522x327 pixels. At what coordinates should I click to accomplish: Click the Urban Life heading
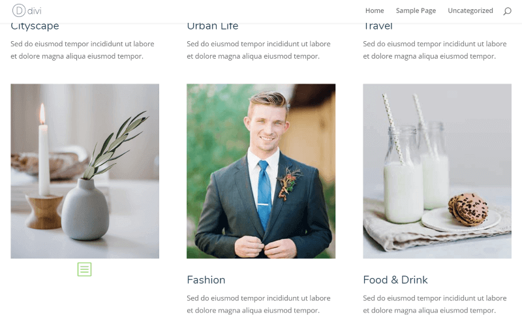(x=213, y=27)
